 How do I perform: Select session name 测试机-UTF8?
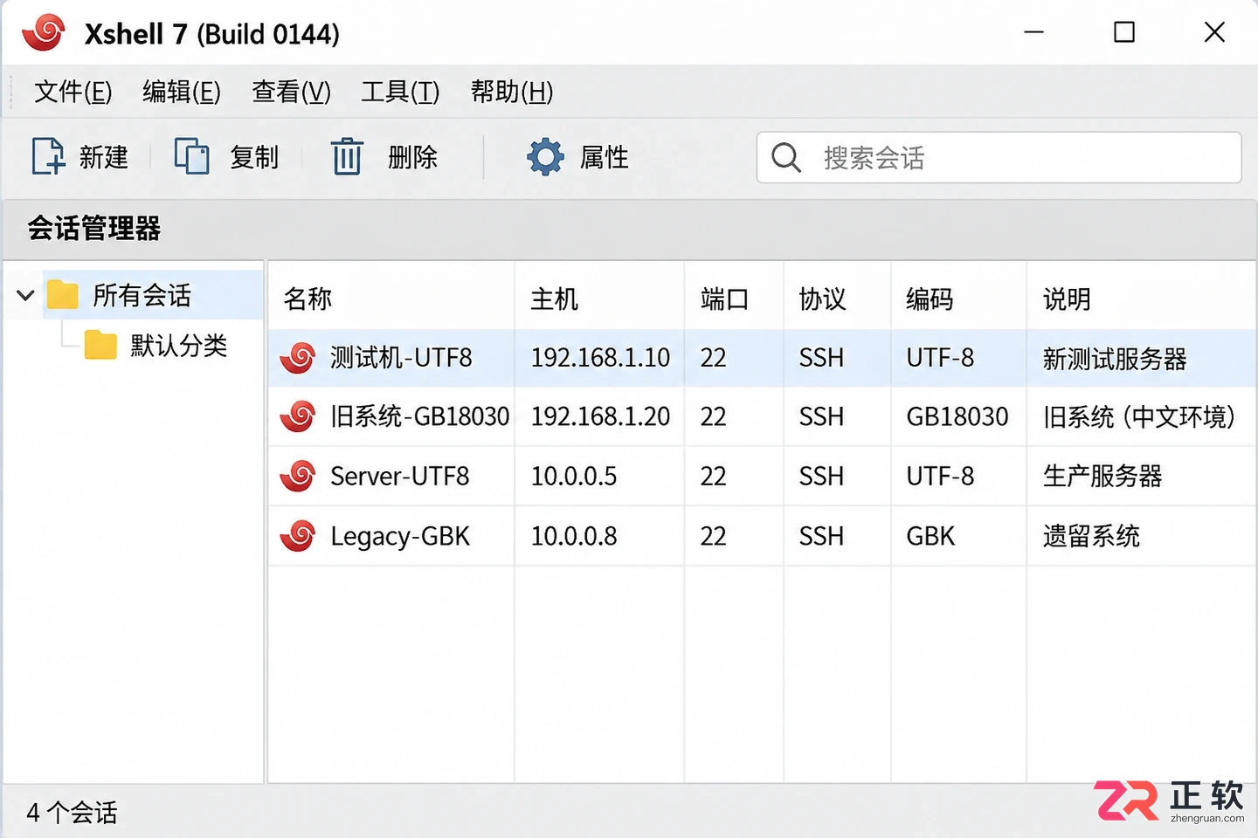coord(401,358)
